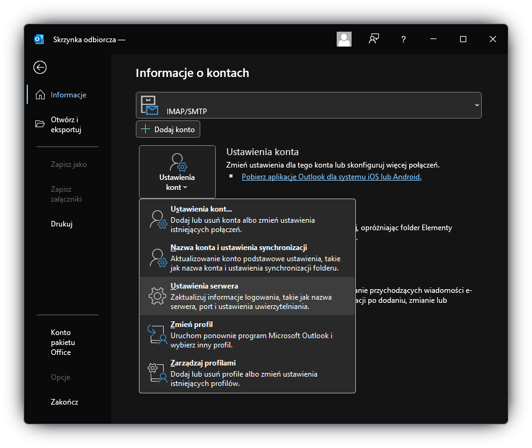
Task: Click the Zmień profil restart-arrow icon
Action: [x=157, y=334]
